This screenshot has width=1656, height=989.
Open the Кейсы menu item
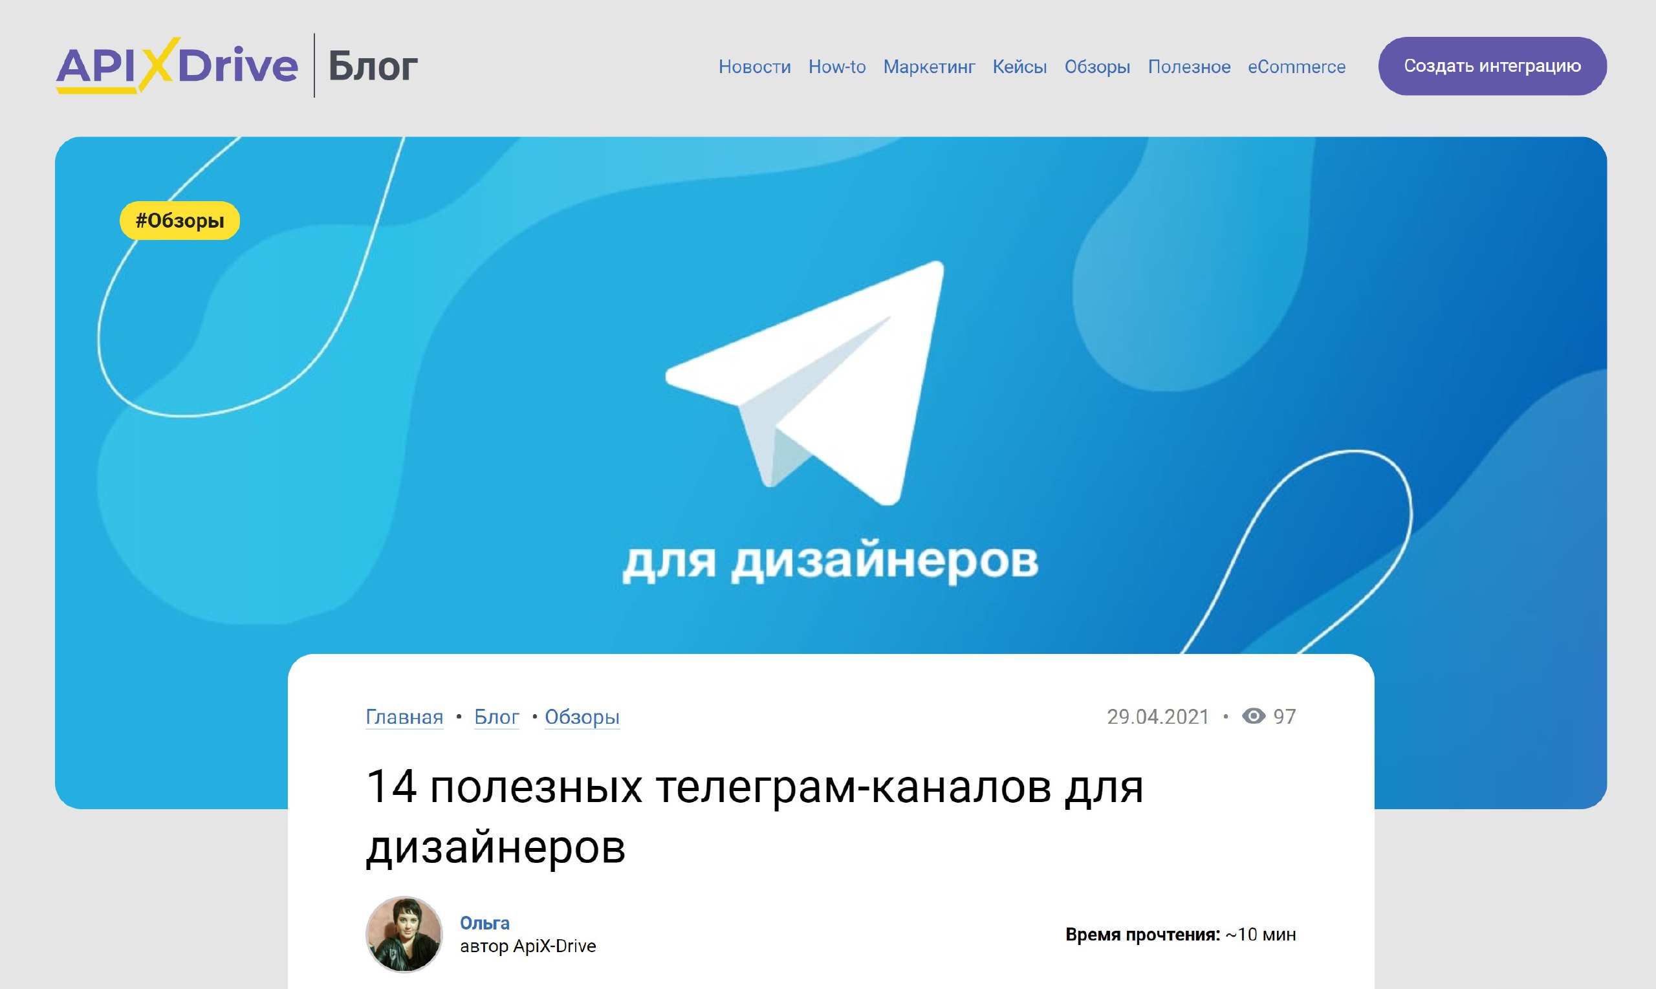1019,67
